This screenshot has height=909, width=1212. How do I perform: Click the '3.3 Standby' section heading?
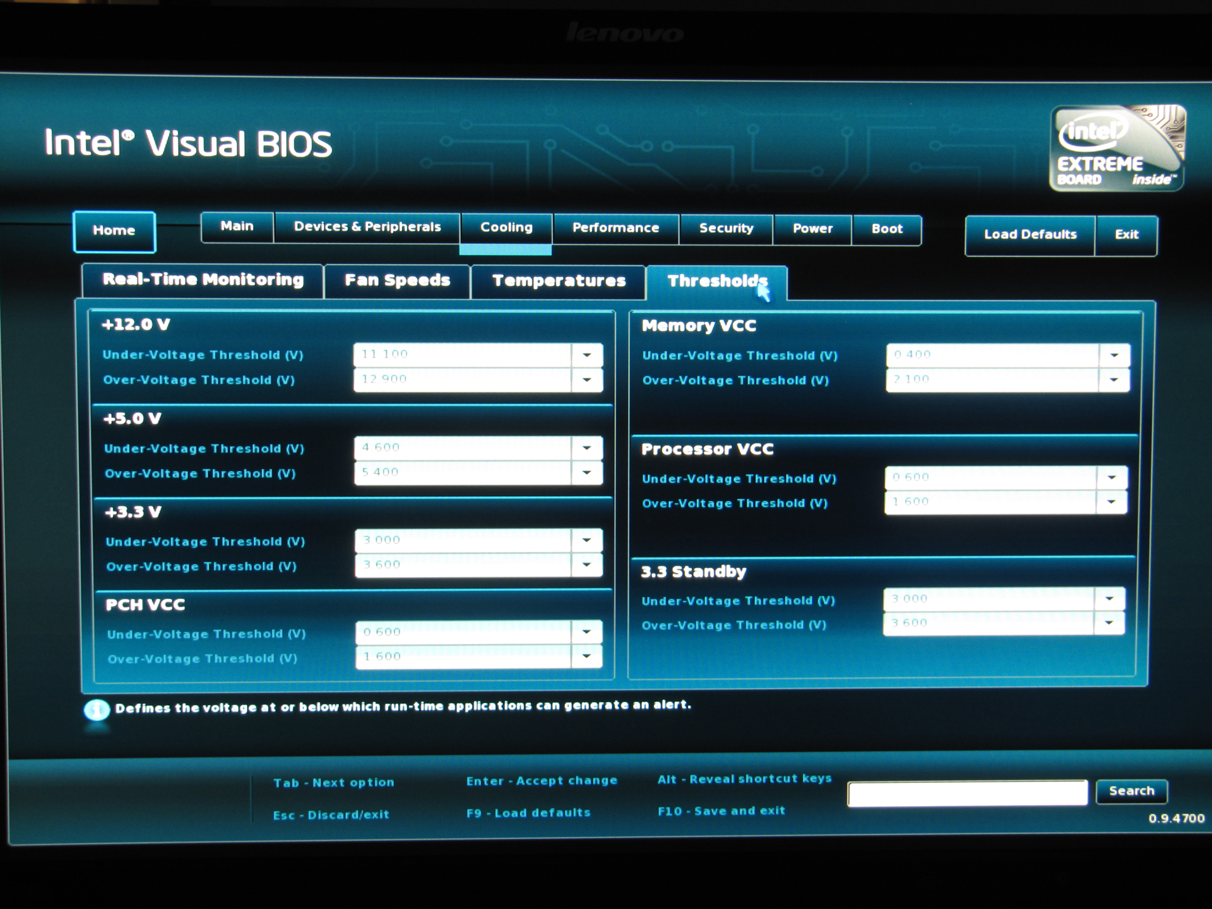click(693, 572)
